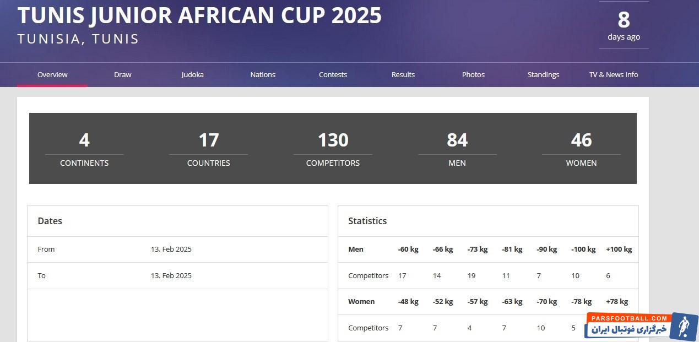Open the Photos tab

tap(473, 74)
